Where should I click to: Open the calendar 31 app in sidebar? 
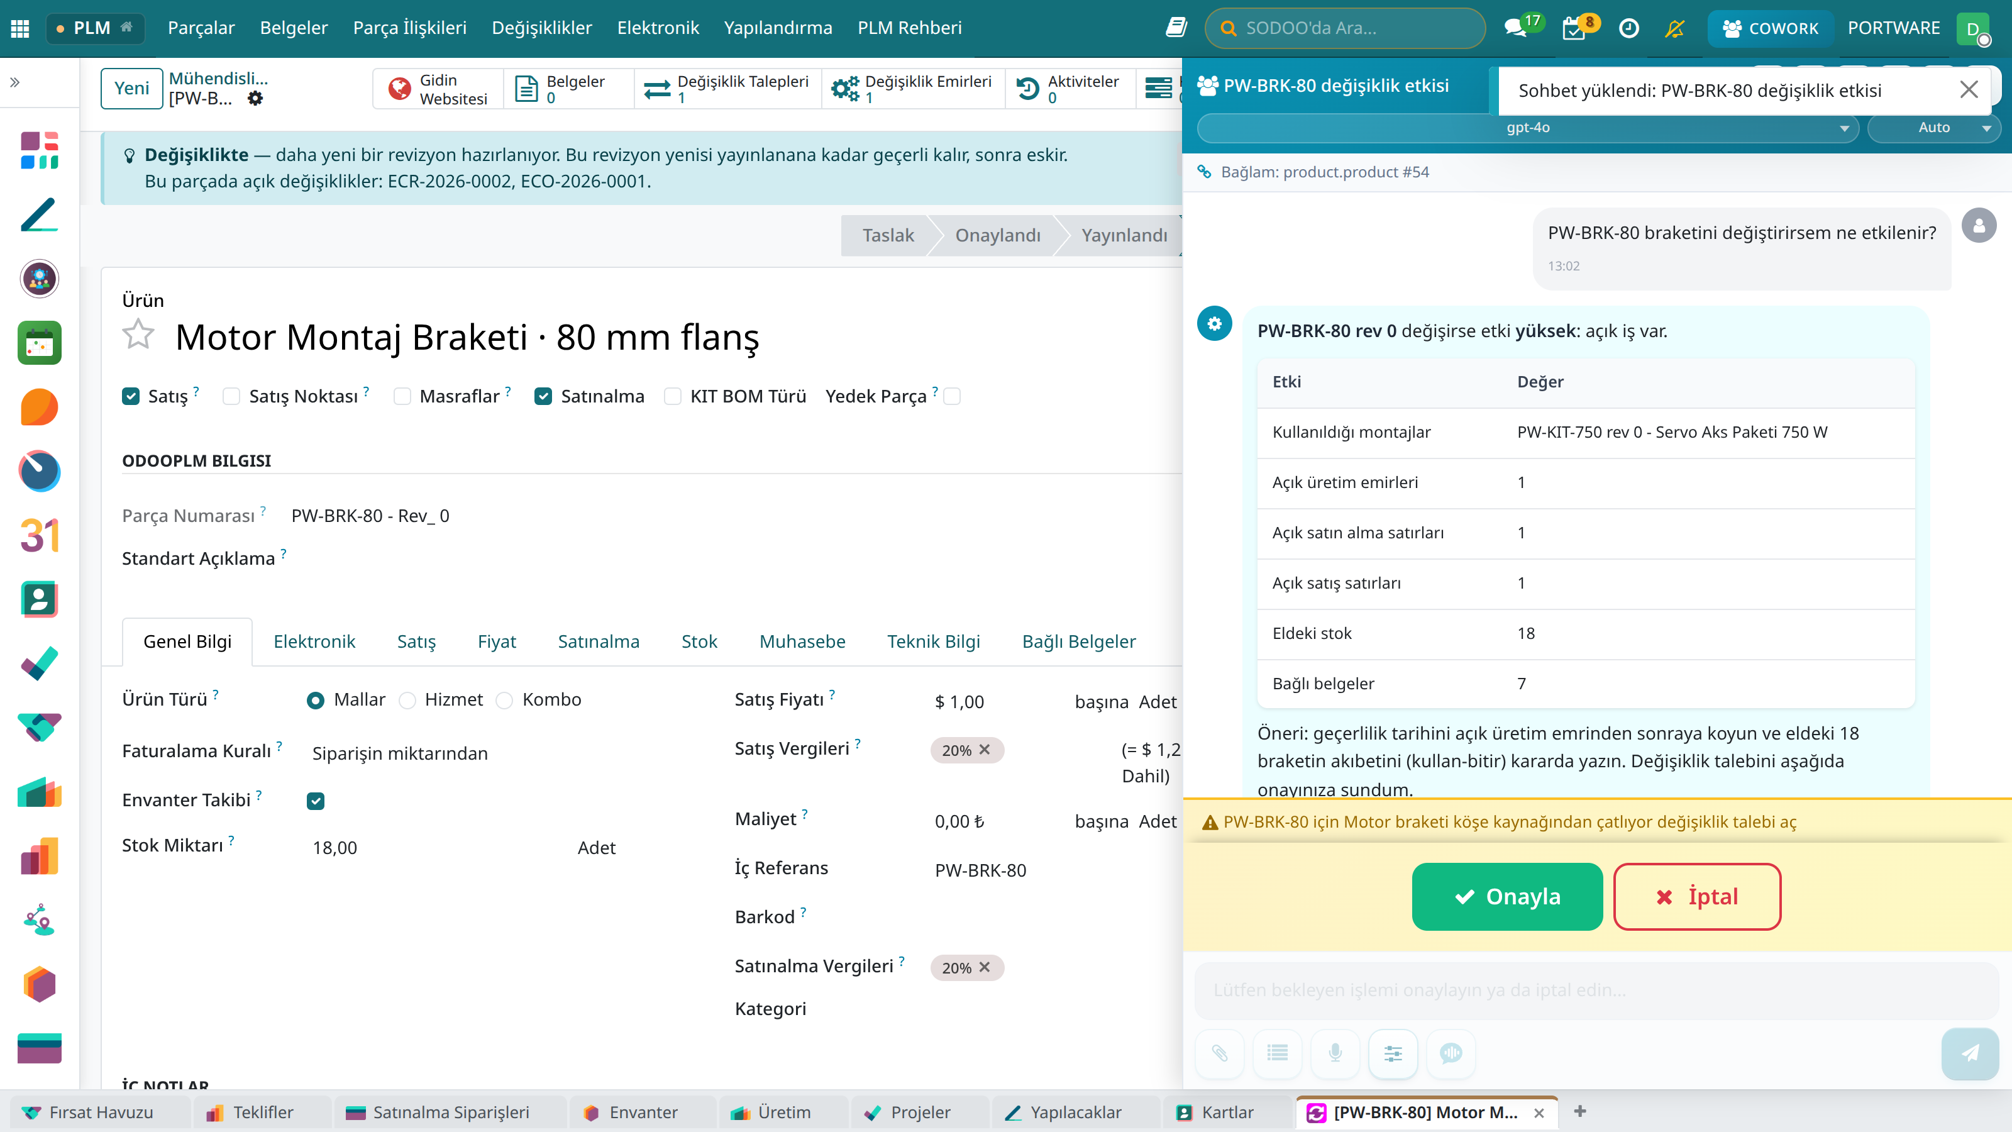click(40, 535)
